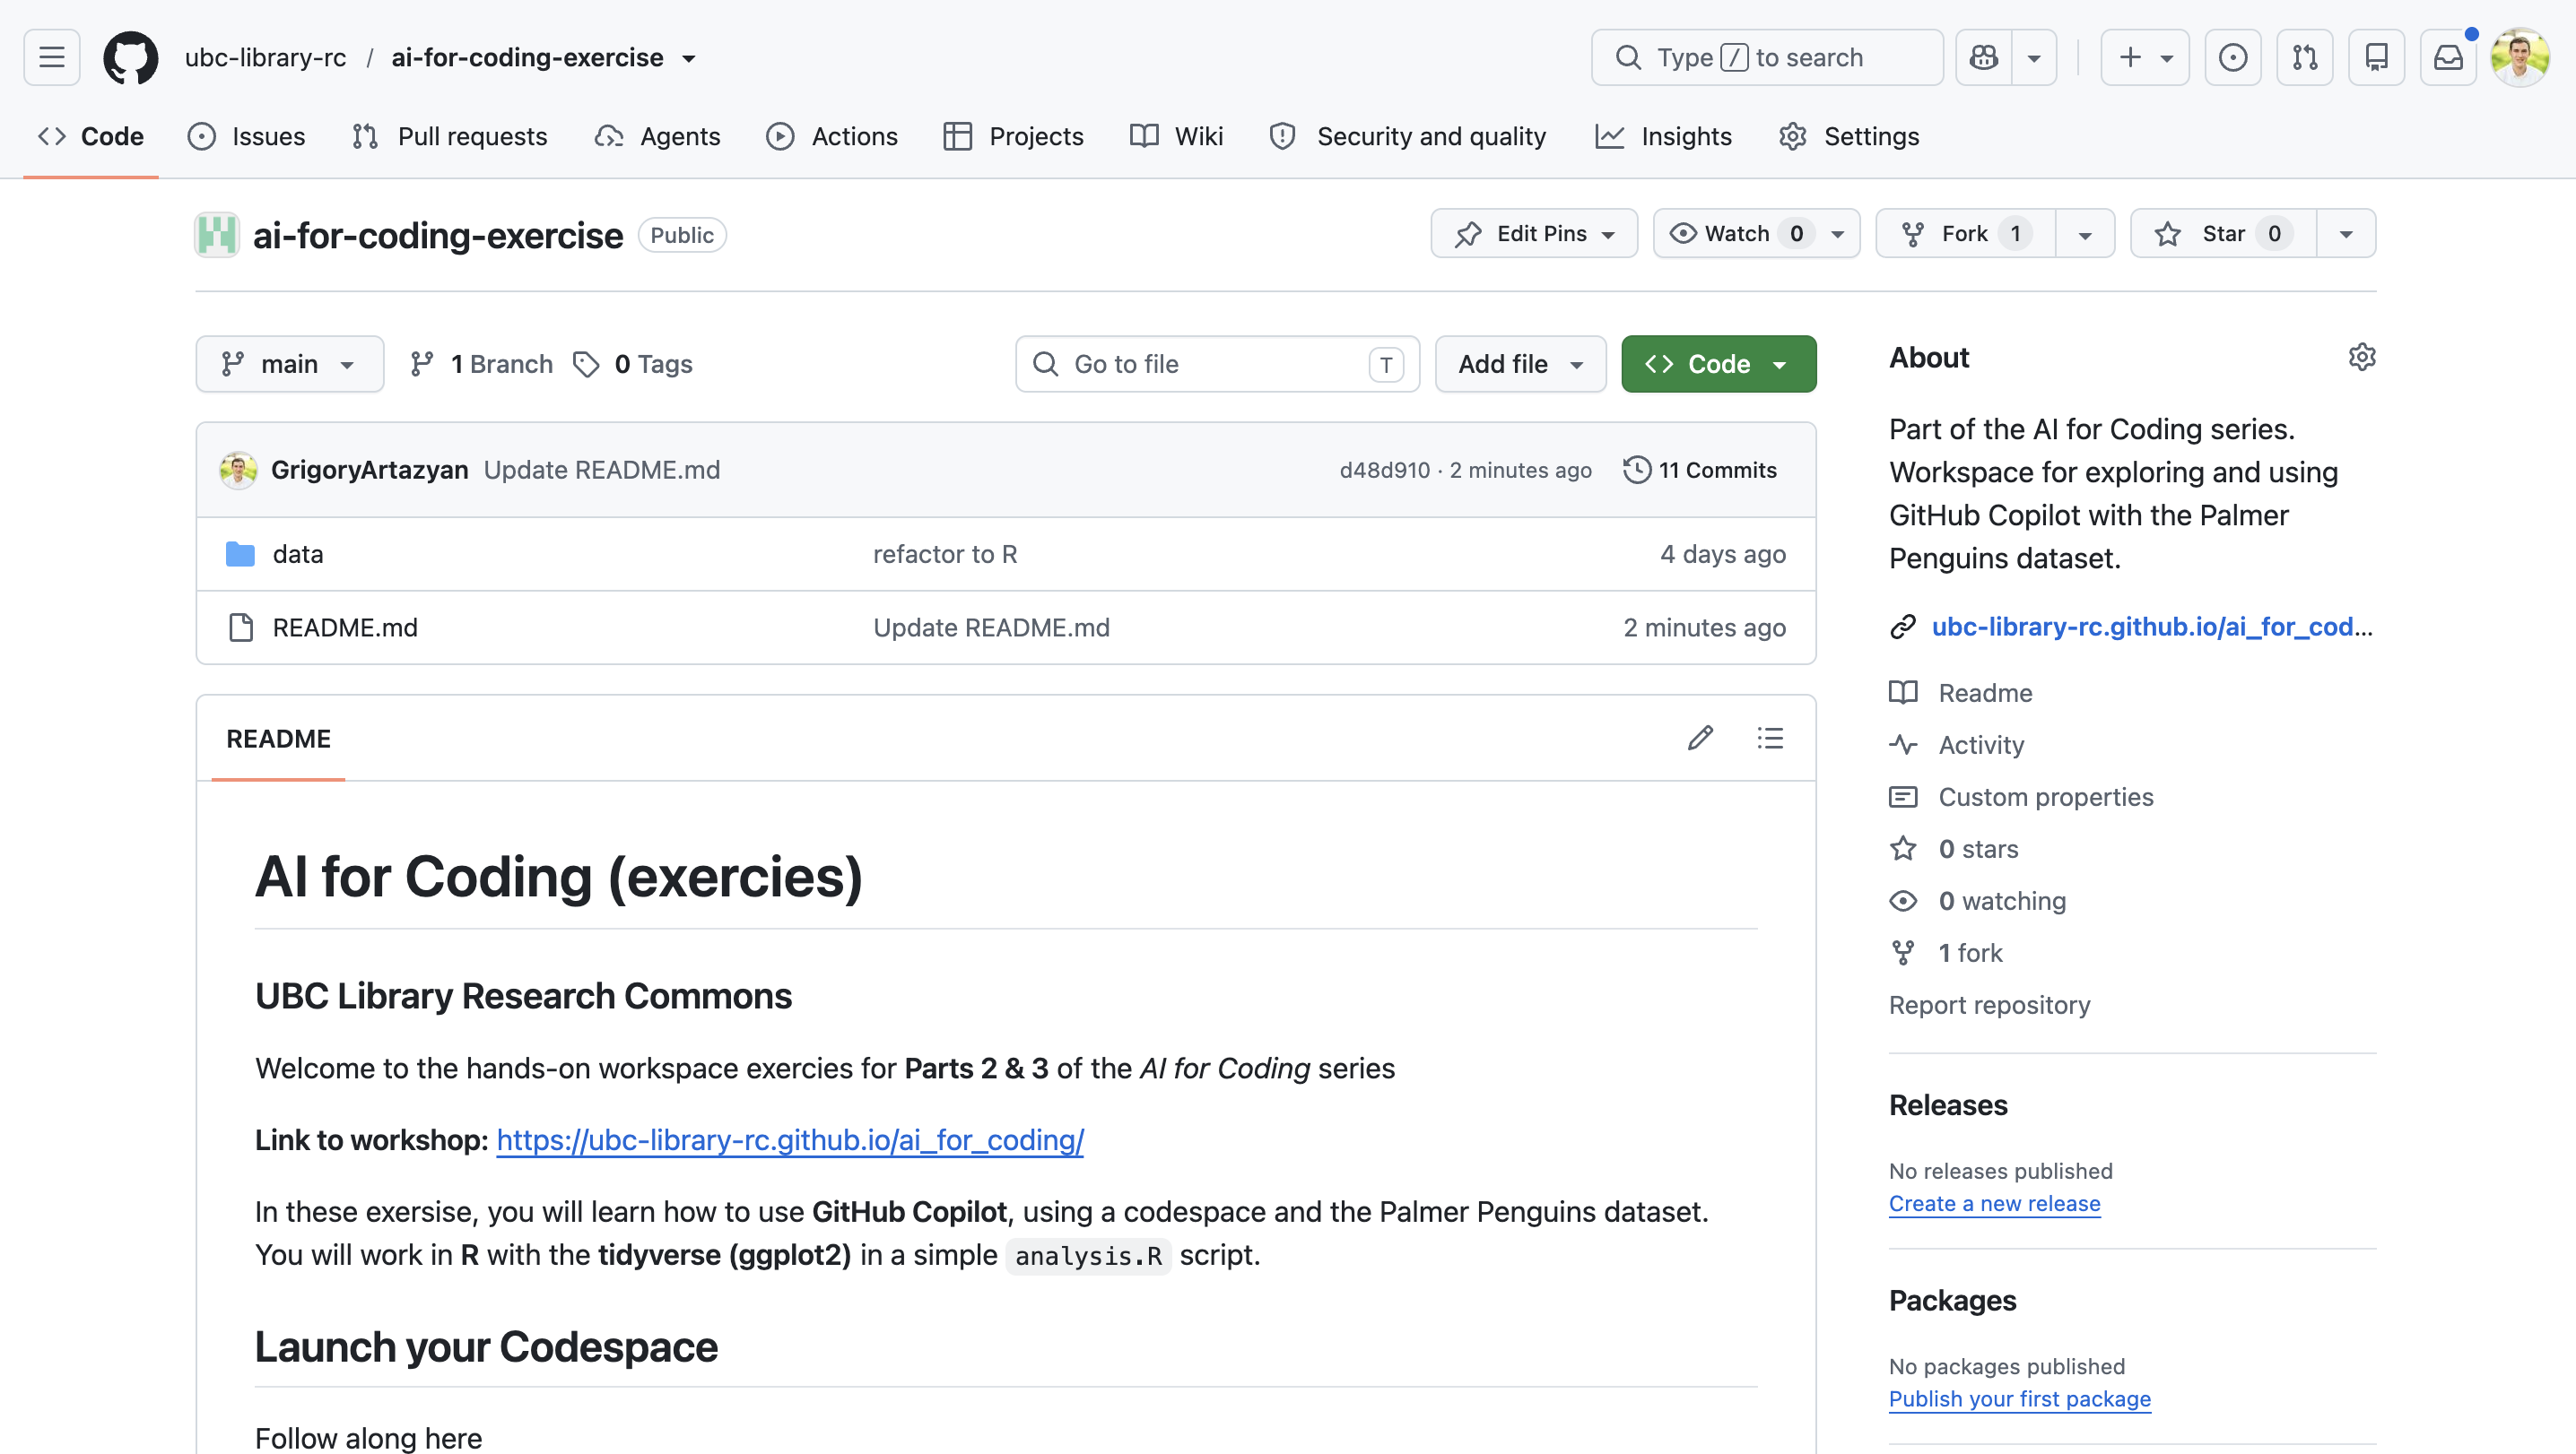Open ubc-library-rc organization link

(265, 58)
